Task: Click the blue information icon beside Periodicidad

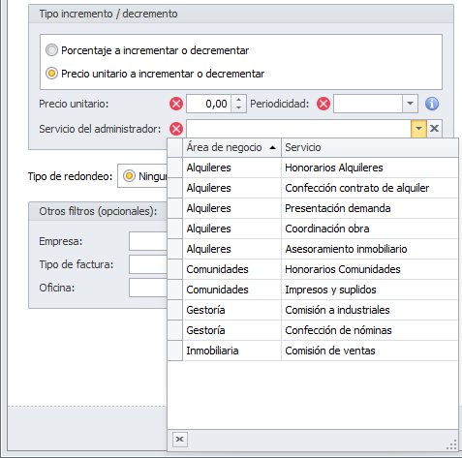Action: click(432, 104)
